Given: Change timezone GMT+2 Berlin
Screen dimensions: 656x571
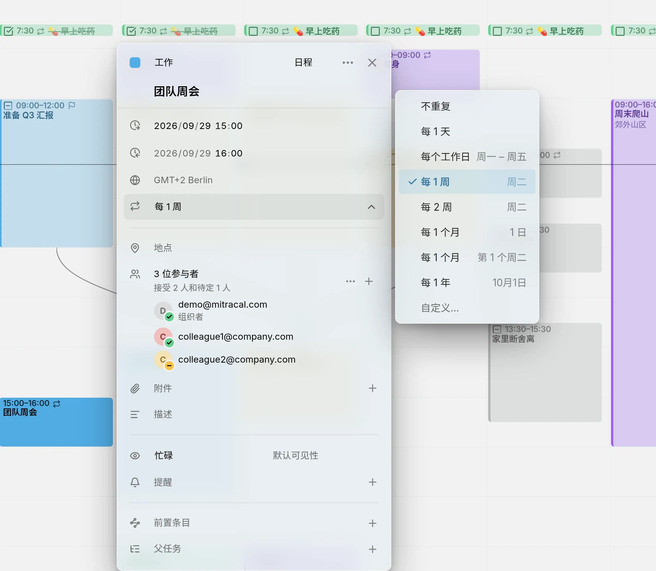Looking at the screenshot, I should 183,180.
